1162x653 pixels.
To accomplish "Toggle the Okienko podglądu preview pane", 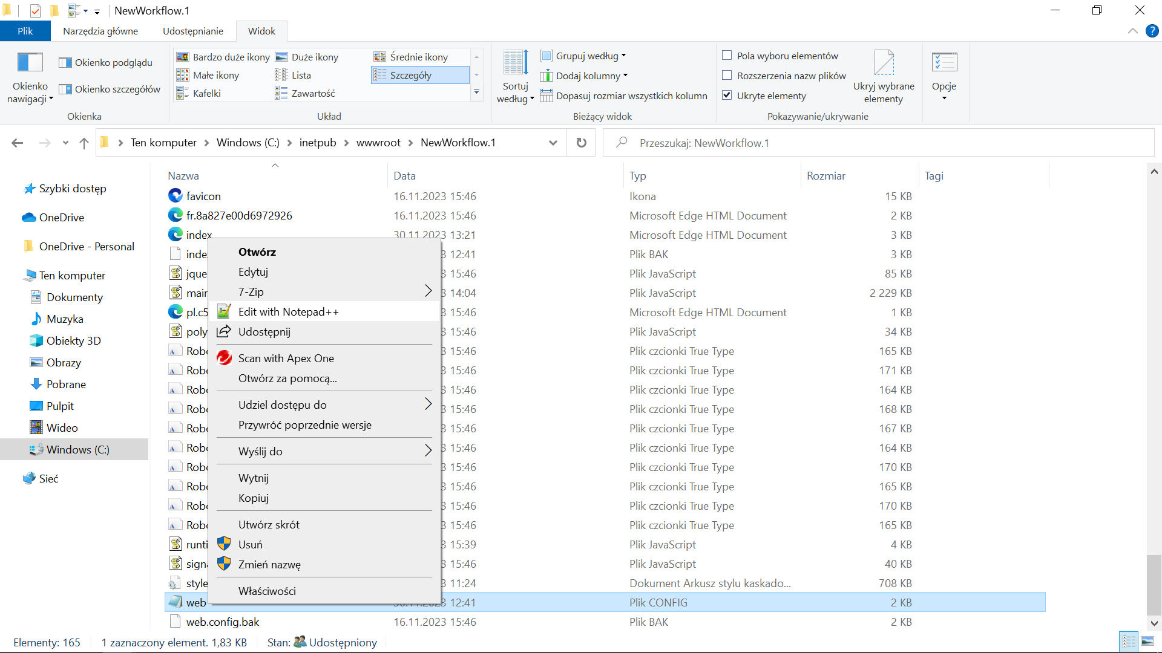I will pos(105,62).
